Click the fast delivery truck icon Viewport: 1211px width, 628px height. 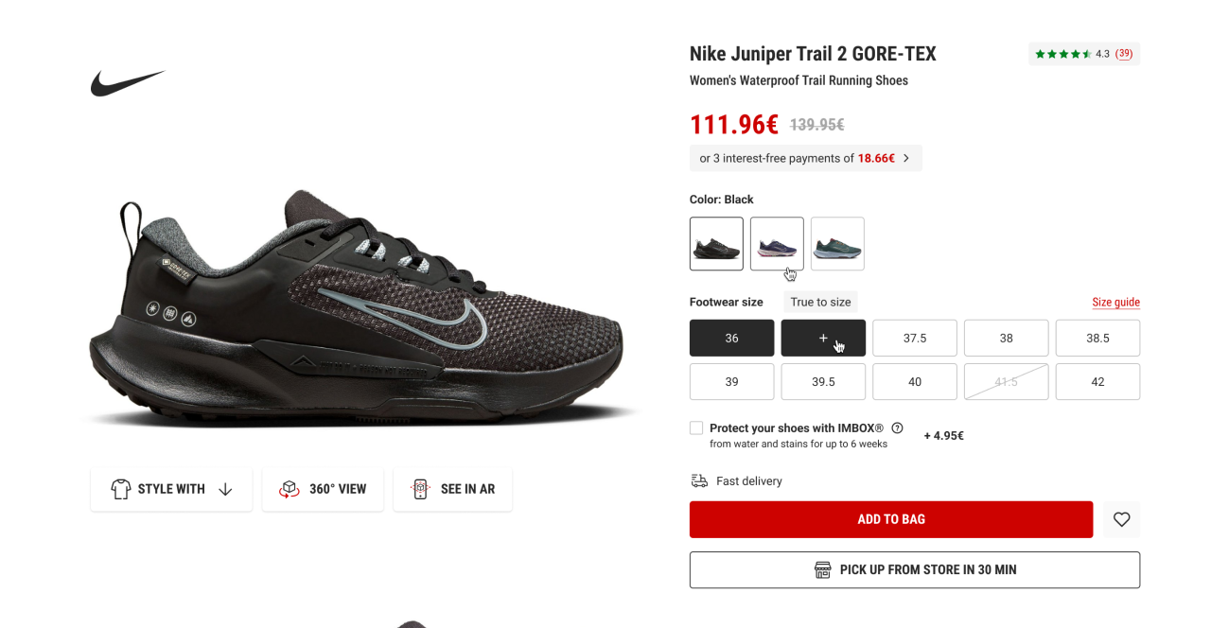699,480
